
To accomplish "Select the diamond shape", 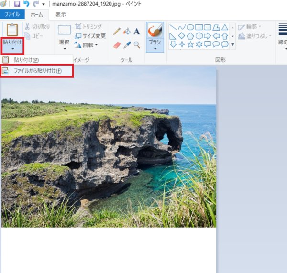I will 182,36.
